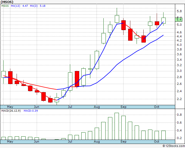Click the first red candlestick in May

pos(10,77)
